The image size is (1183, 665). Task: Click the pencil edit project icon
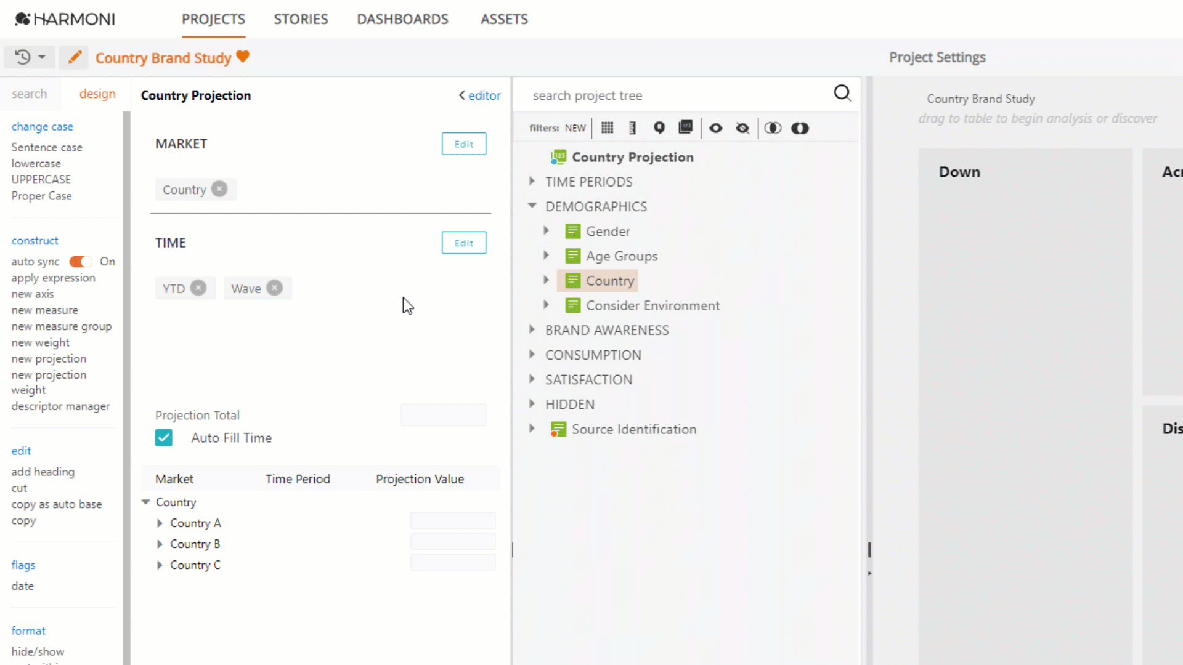click(74, 58)
